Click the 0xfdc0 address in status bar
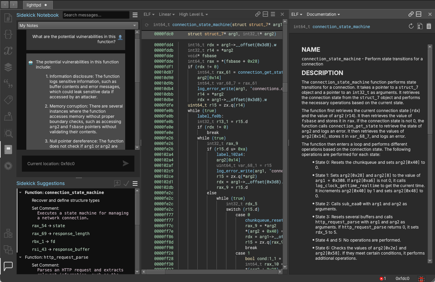 (x=402, y=279)
